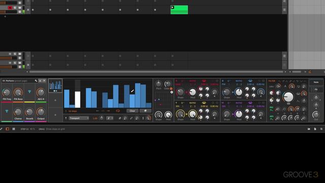Click the teal modulation icon left of Chorus knob

tap(7, 111)
